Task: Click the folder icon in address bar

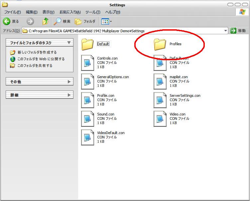Action: click(x=25, y=31)
